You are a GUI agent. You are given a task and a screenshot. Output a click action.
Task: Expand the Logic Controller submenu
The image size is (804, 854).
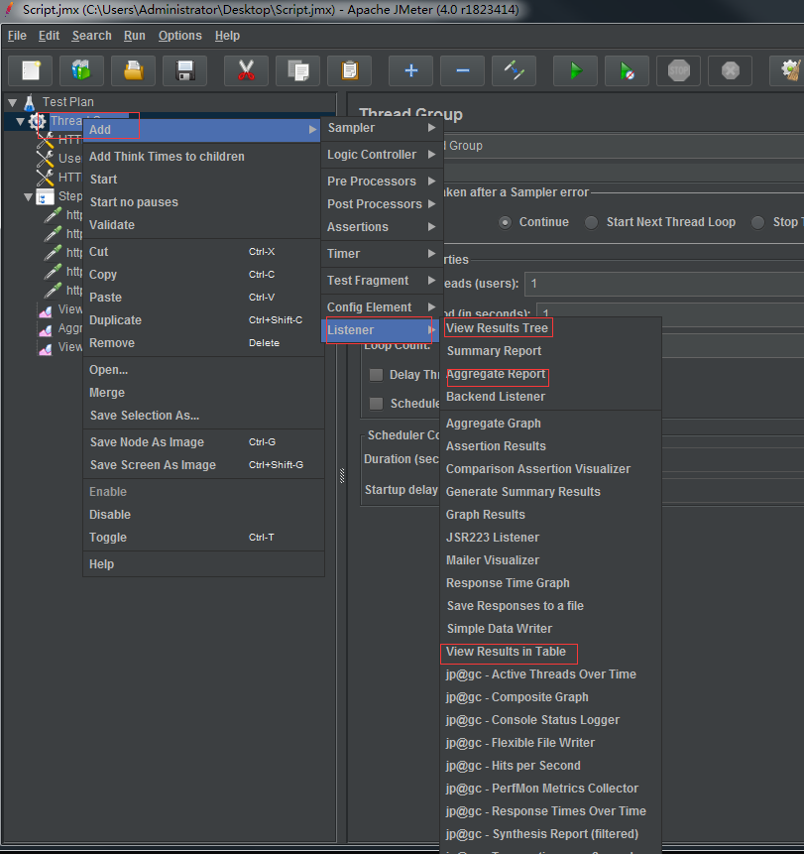tap(382, 155)
